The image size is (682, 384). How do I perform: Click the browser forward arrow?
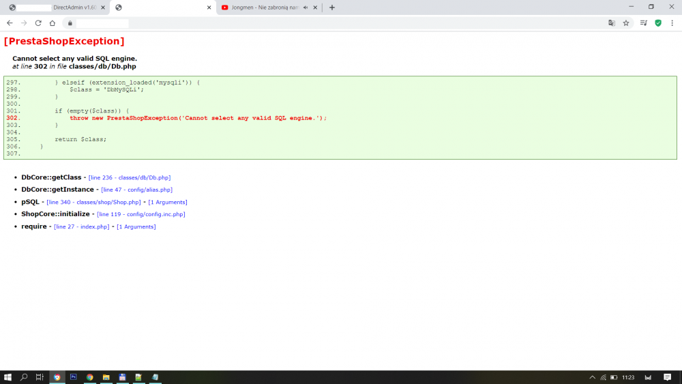pos(24,23)
